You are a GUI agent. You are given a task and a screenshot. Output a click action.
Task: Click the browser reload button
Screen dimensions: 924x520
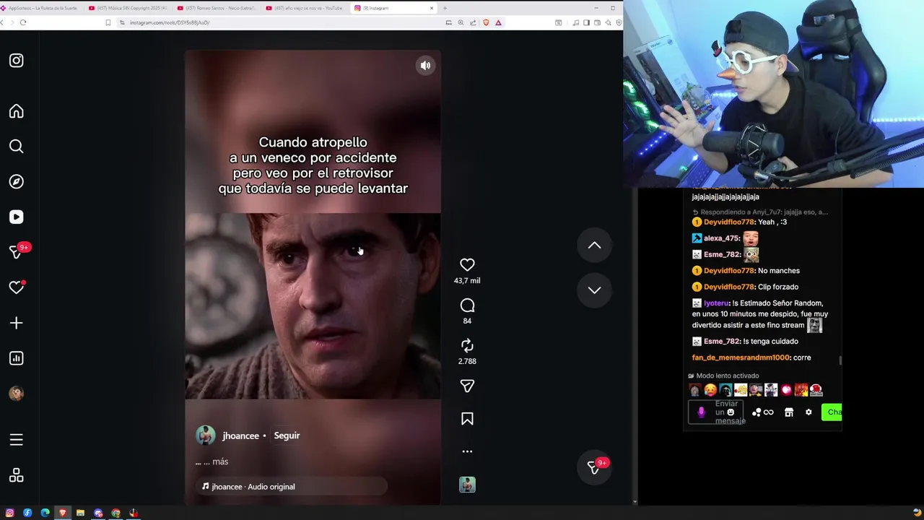pyautogui.click(x=23, y=22)
